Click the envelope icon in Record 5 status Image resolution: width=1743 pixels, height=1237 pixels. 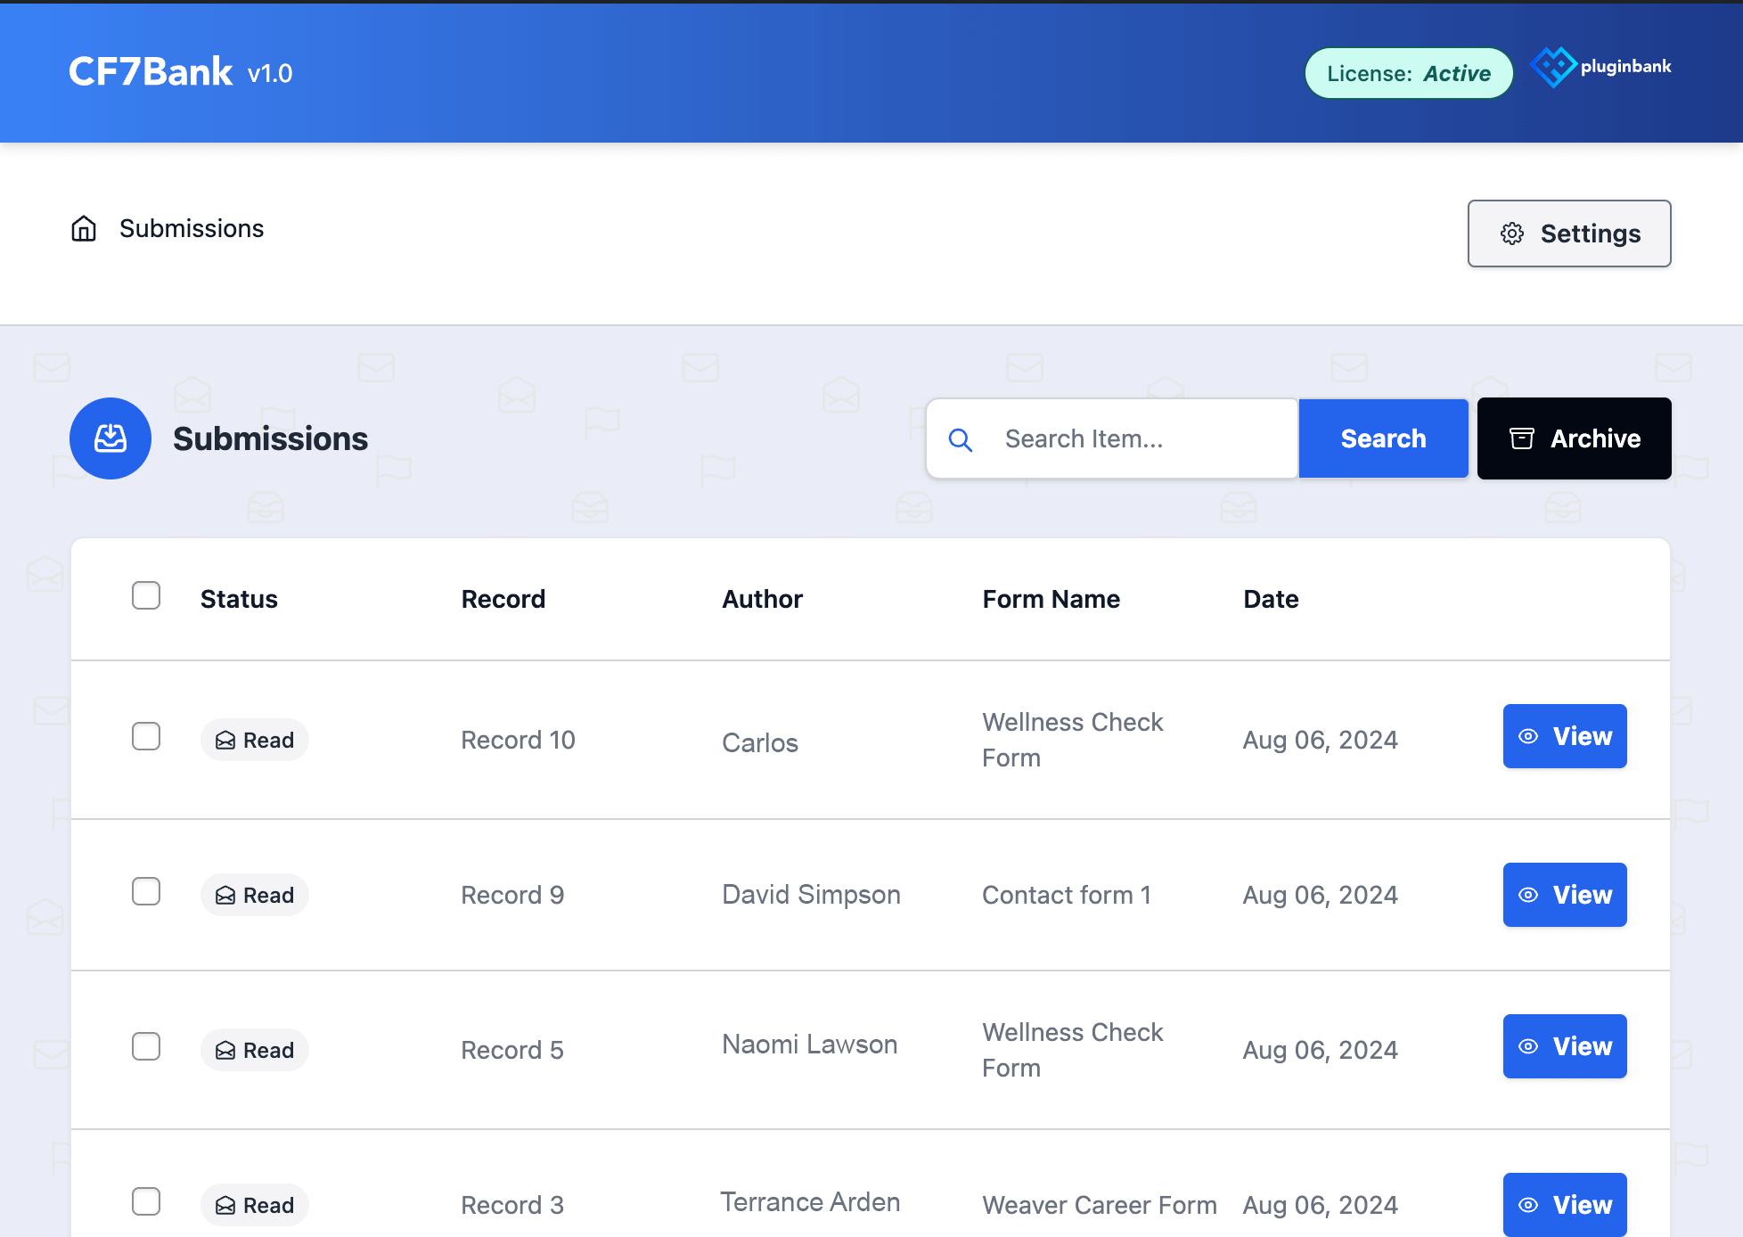pos(225,1051)
